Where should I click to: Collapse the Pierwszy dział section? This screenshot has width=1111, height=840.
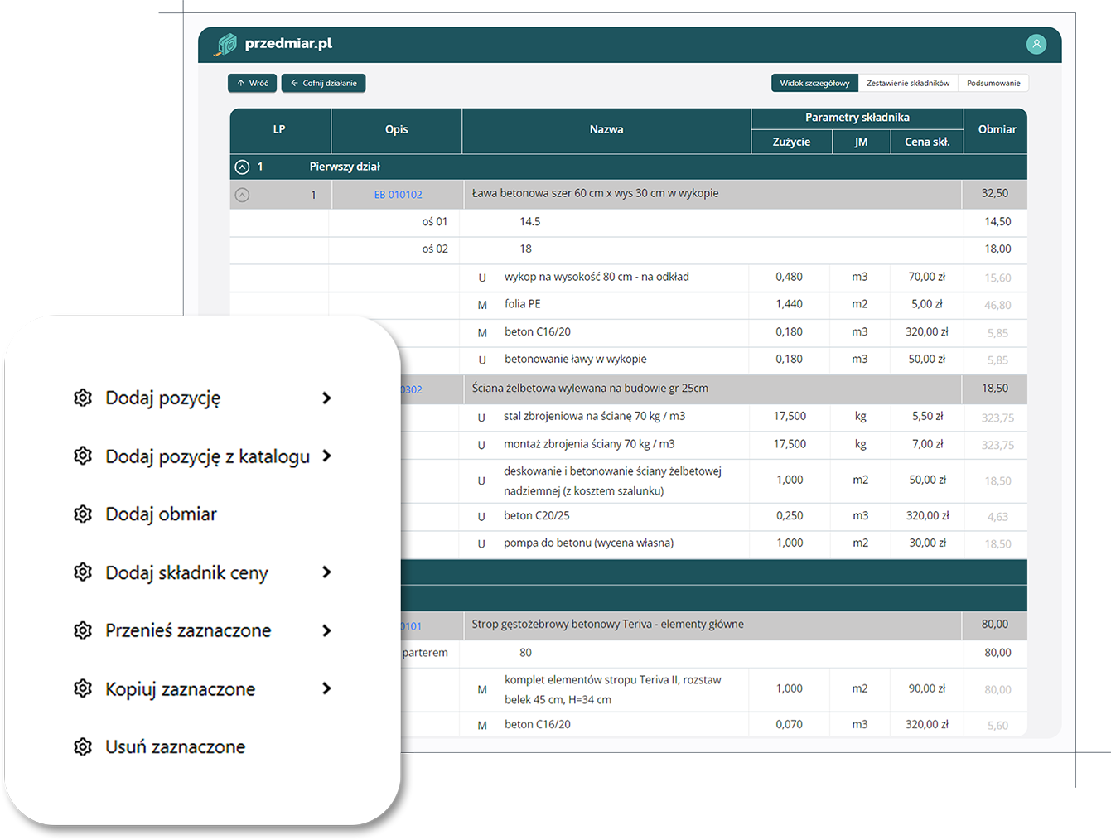click(x=242, y=167)
